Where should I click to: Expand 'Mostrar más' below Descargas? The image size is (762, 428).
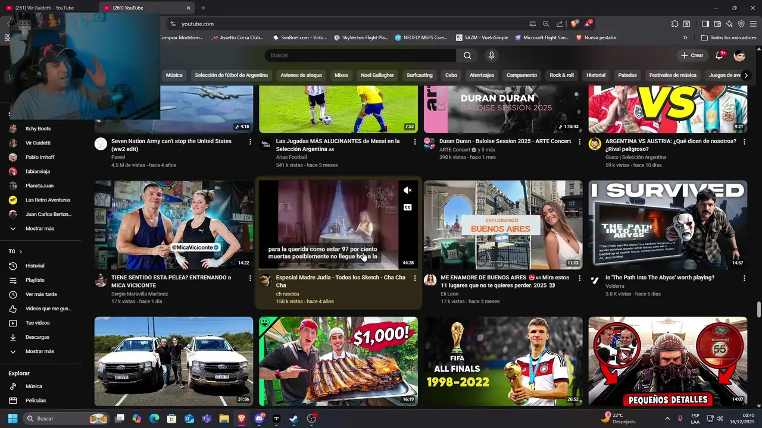point(39,351)
